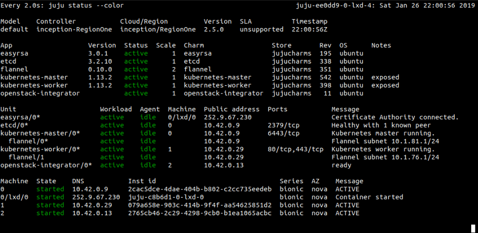Click message 'Healthy with 1 known peer'
This screenshot has width=478, height=233.
pyautogui.click(x=381, y=125)
